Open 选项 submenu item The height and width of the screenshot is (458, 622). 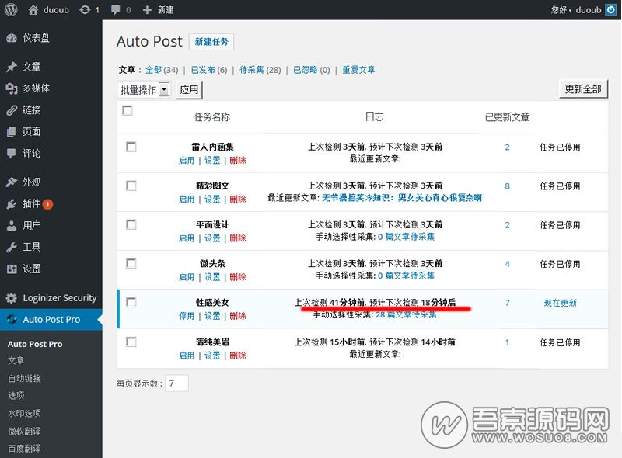click(16, 396)
